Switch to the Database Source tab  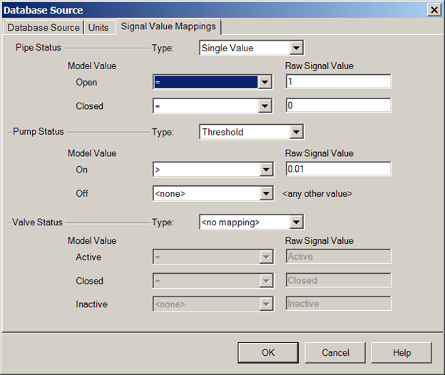(43, 28)
